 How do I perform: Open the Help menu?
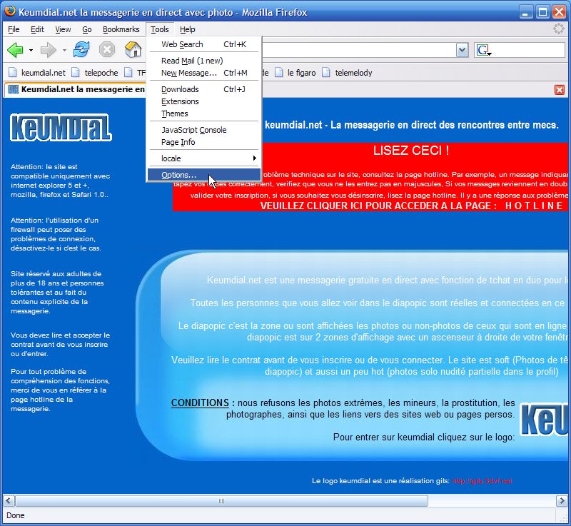(188, 29)
